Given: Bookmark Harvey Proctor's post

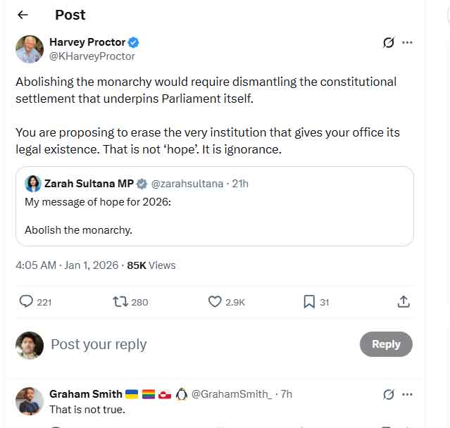Looking at the screenshot, I should pos(308,301).
